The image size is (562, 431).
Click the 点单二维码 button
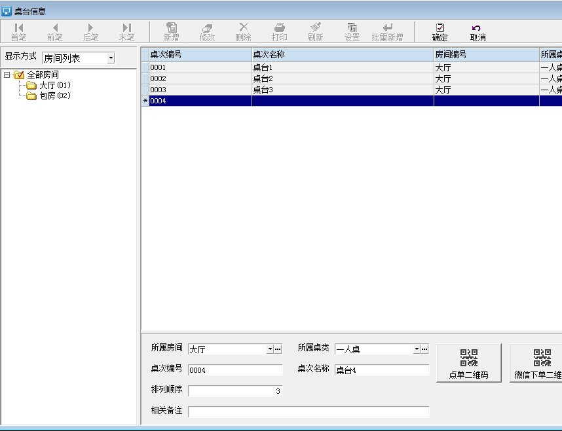[468, 363]
